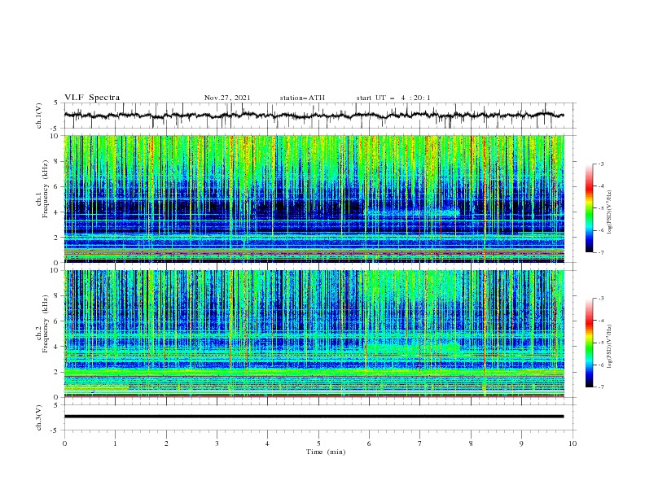Click the ch.2 "Frequency (kHz)" axis label
This screenshot has height=498, width=645.
[45, 323]
